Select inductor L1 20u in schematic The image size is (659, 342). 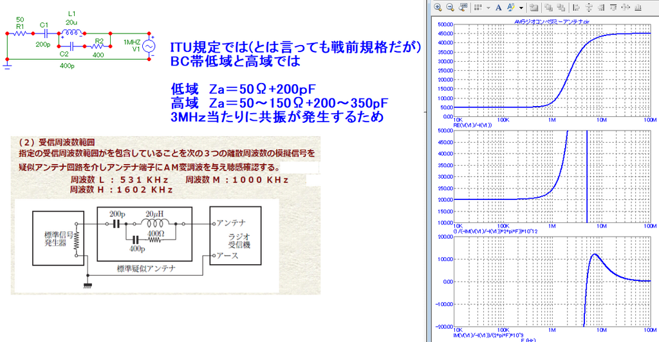tap(72, 32)
